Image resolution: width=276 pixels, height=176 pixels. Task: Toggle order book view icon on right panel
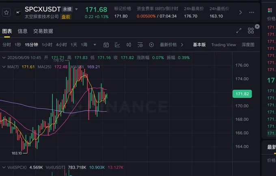[x=270, y=10]
